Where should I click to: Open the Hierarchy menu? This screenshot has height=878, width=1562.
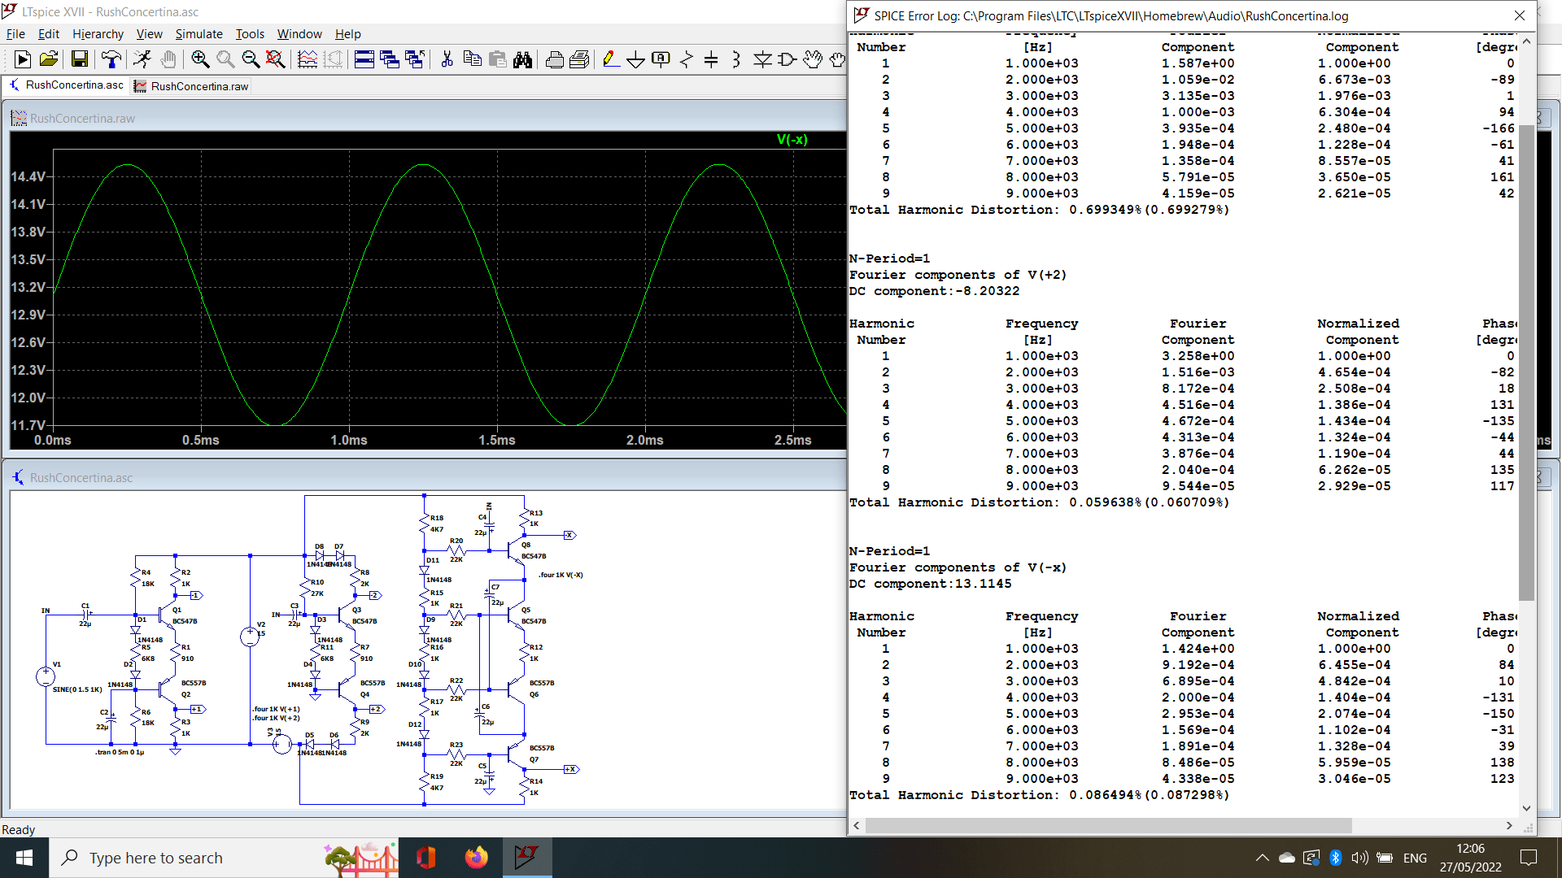coord(98,34)
